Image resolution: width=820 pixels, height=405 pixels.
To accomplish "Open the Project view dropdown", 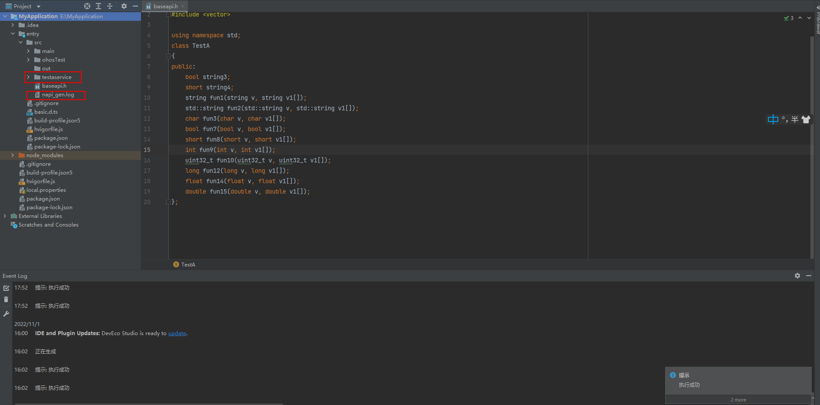I will click(x=39, y=7).
